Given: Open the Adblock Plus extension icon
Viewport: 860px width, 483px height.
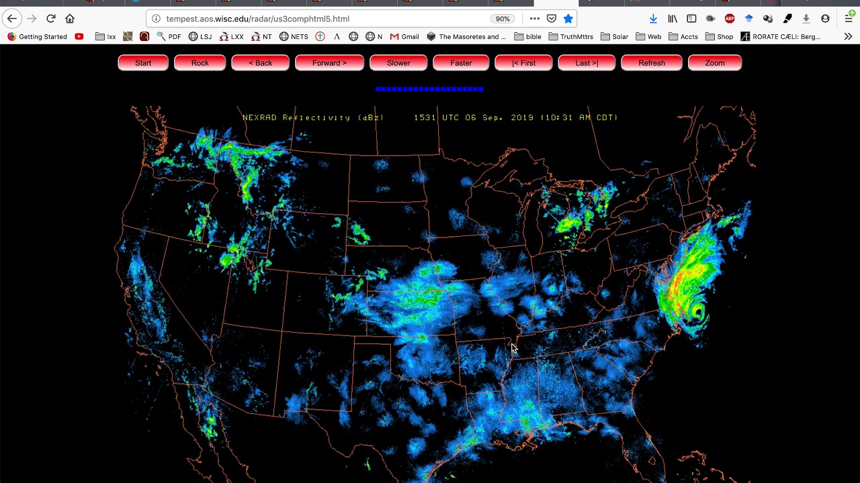Looking at the screenshot, I should [x=730, y=19].
